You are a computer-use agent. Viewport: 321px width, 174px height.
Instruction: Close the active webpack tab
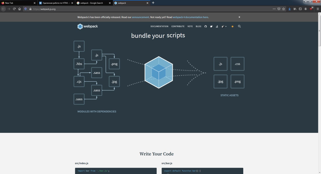[147, 3]
